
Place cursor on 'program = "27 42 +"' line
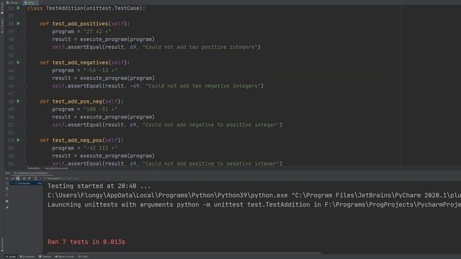click(81, 32)
